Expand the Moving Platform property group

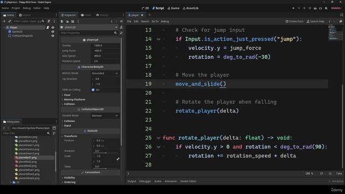point(74,100)
